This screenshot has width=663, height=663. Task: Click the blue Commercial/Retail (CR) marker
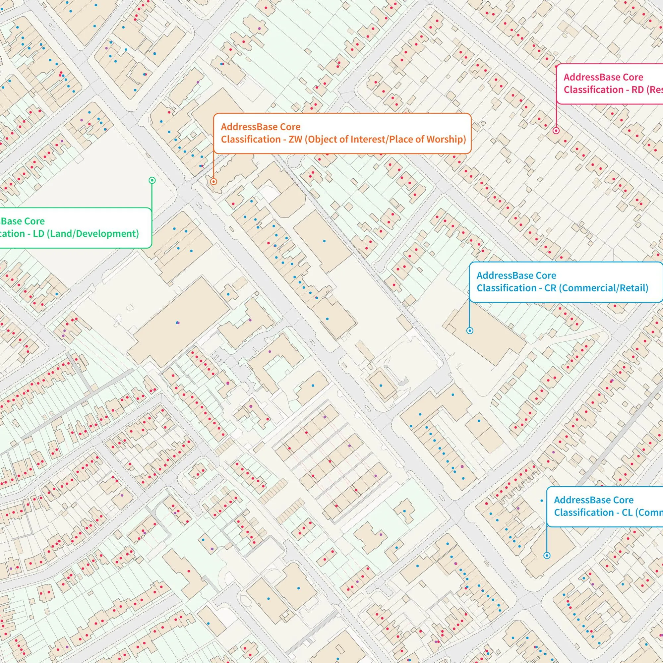(x=470, y=331)
